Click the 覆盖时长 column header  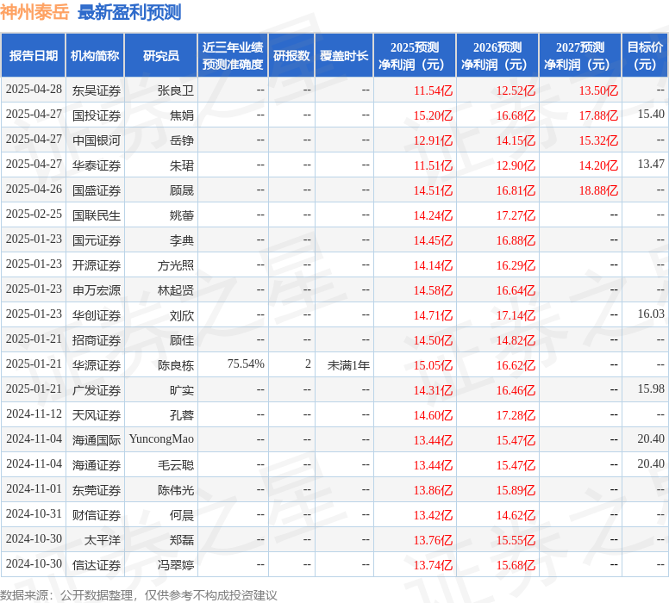pyautogui.click(x=344, y=56)
